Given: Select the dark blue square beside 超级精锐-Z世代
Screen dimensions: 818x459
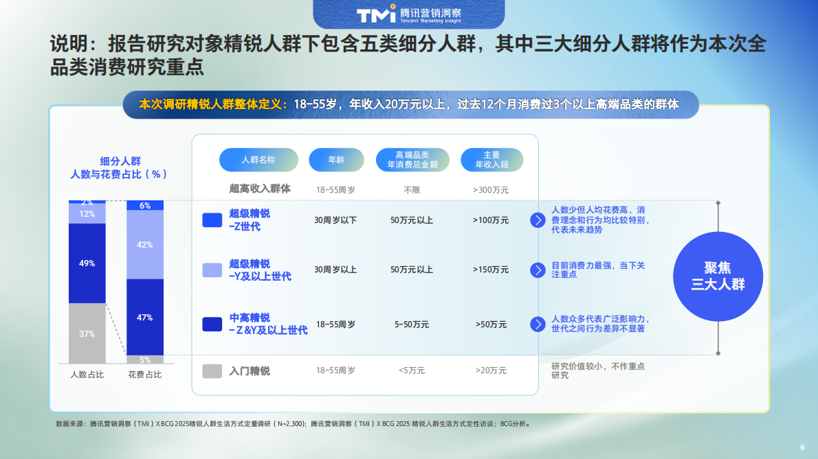Looking at the screenshot, I should (211, 219).
